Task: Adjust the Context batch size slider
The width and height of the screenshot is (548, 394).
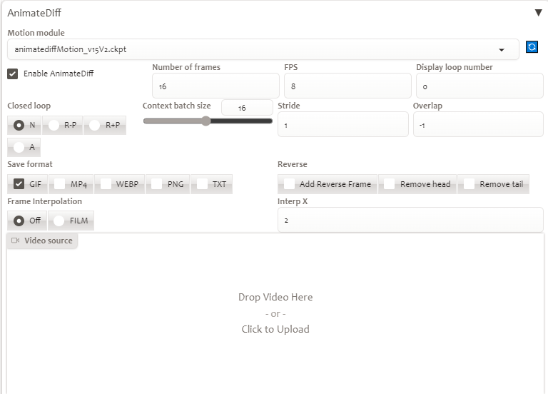Action: tap(208, 121)
